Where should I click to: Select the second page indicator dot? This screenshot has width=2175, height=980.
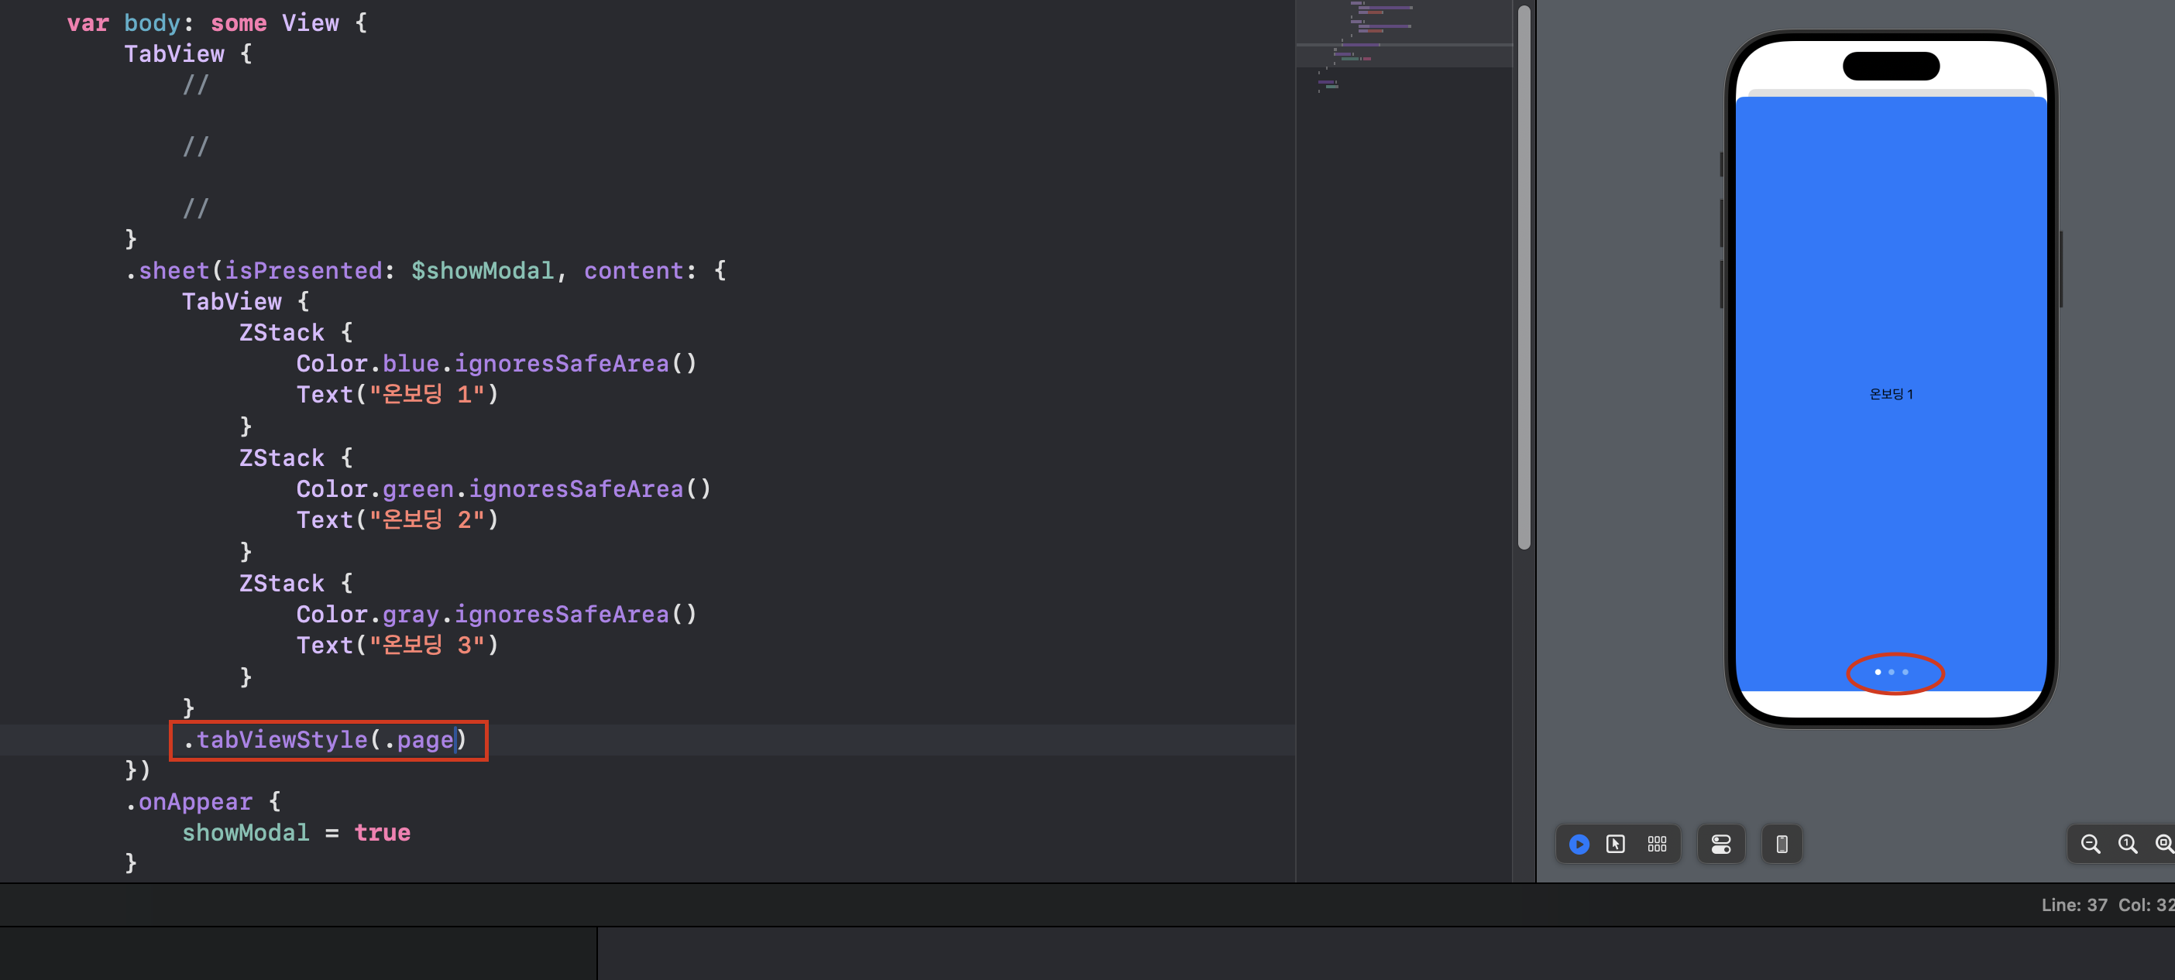(1892, 672)
